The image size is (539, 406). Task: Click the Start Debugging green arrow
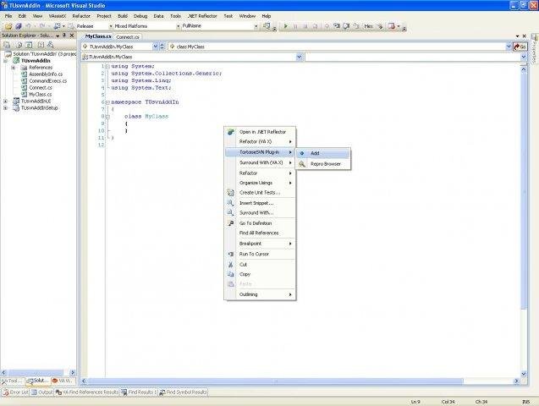285,26
